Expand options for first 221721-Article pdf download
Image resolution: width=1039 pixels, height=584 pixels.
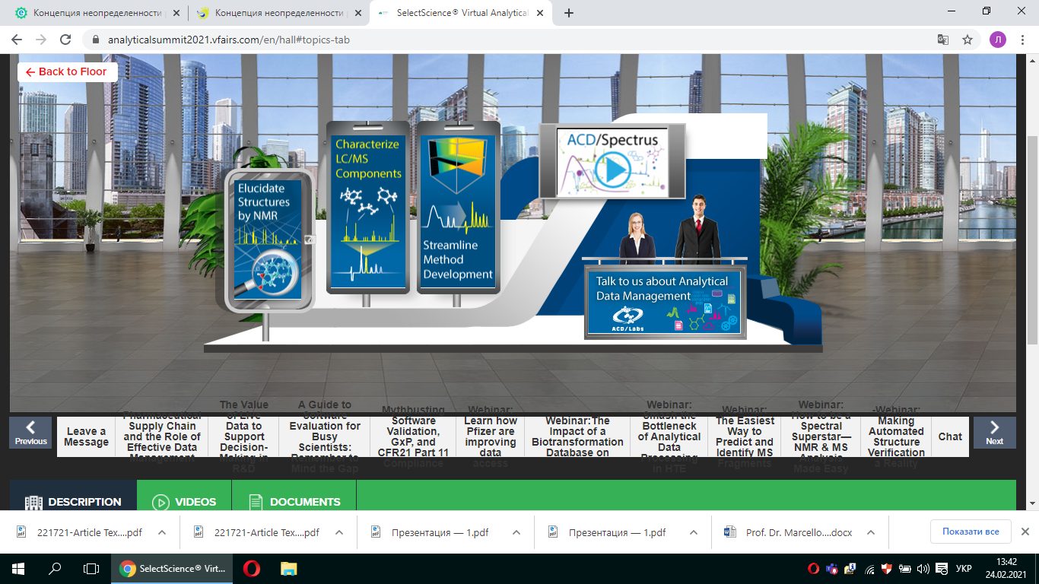(161, 532)
